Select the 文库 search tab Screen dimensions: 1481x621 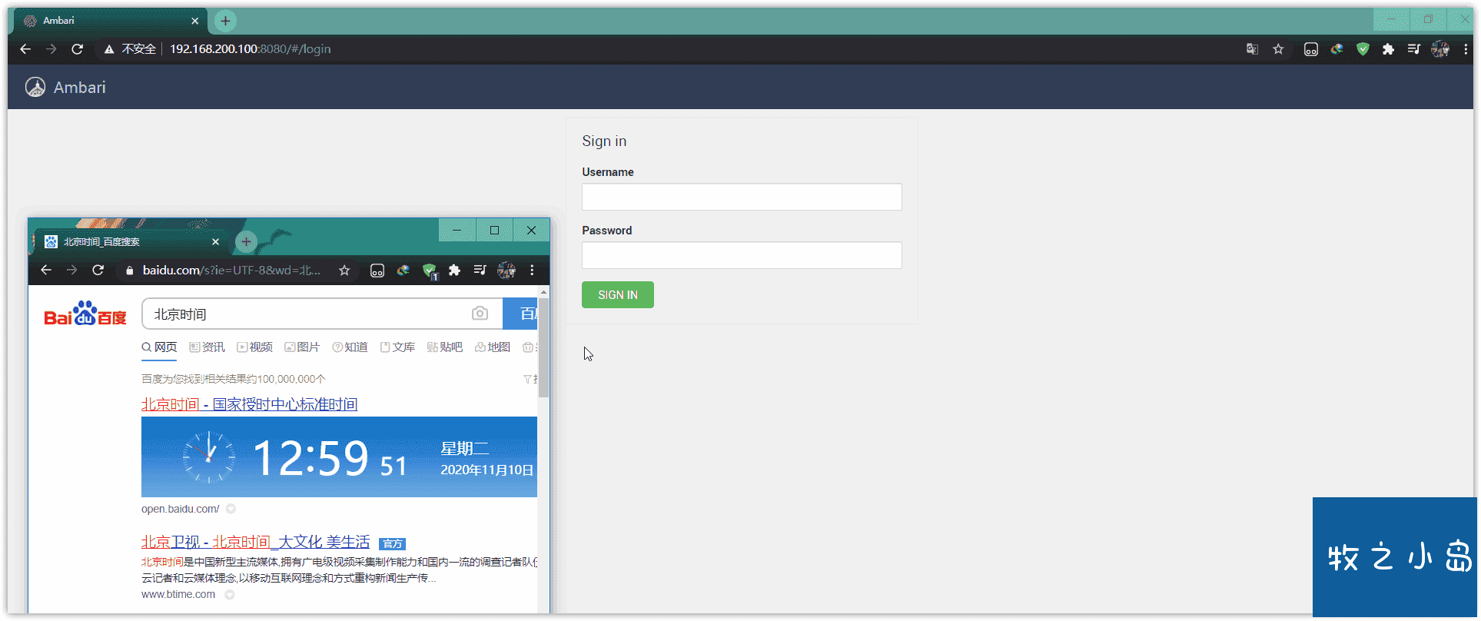click(x=397, y=347)
